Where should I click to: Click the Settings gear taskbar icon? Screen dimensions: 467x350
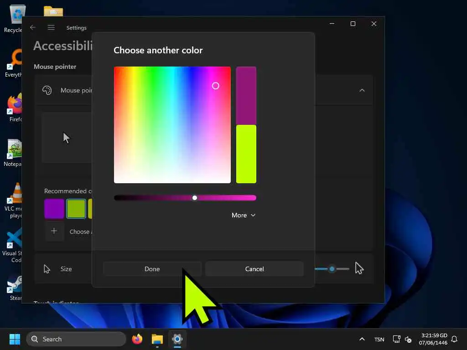177,339
